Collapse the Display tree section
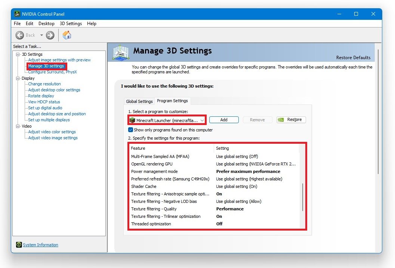Screen dimensions: 395x268 pos(18,78)
